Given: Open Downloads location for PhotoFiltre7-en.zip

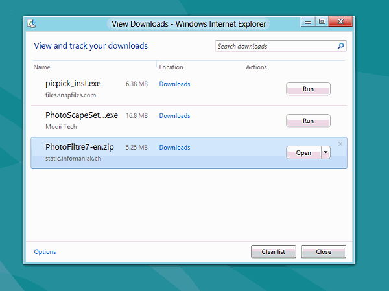Looking at the screenshot, I should click(x=174, y=147).
